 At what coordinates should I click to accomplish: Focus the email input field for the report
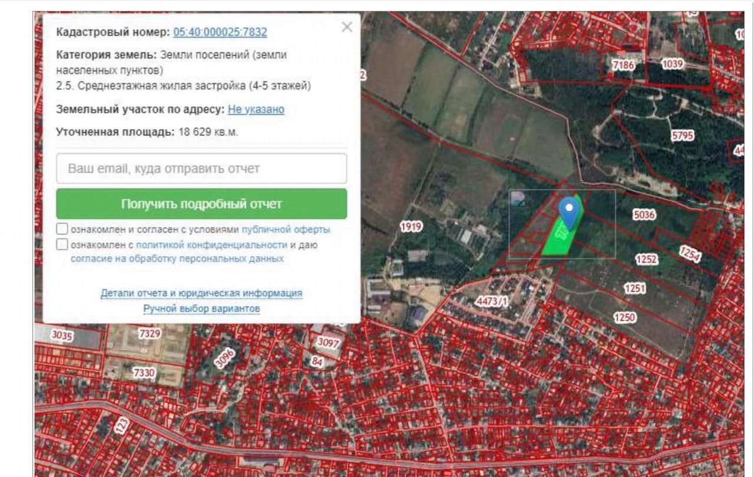(x=201, y=168)
